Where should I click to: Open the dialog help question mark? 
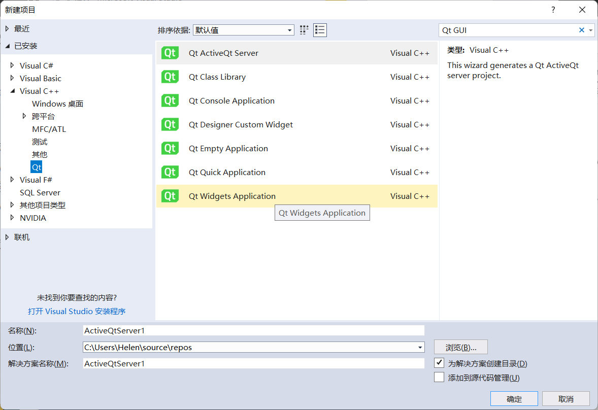[x=553, y=10]
